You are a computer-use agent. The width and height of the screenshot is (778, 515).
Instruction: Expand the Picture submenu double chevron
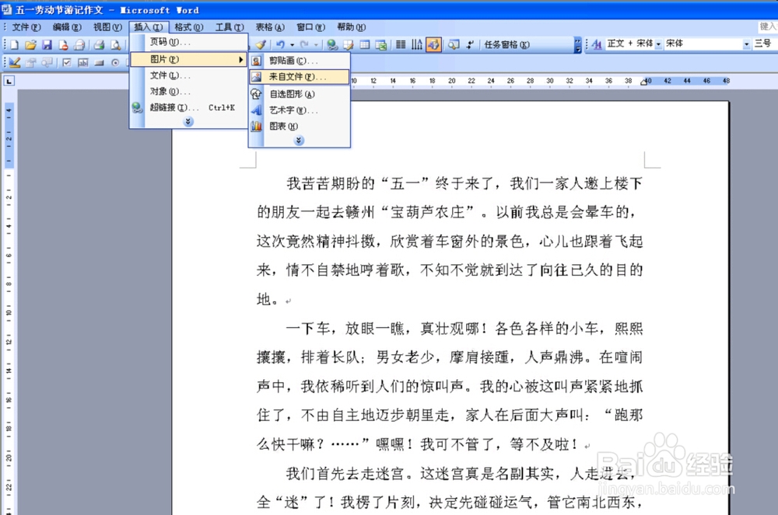[x=298, y=140]
